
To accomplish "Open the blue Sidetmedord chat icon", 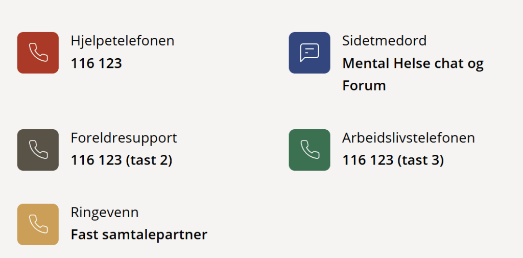I will (x=310, y=53).
